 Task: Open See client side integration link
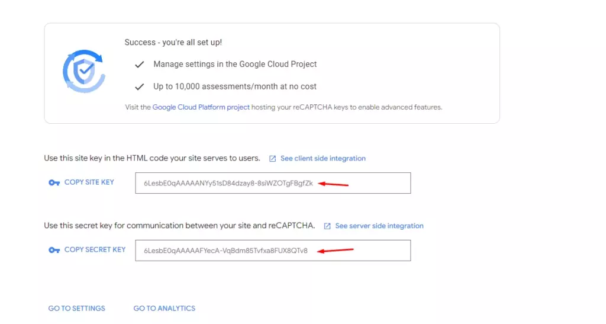coord(323,159)
